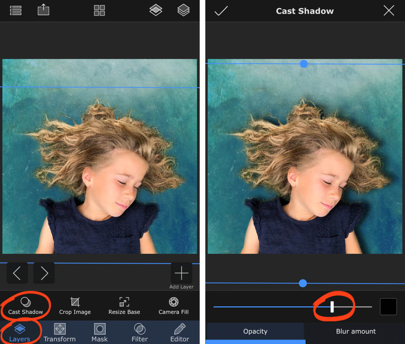Select the Cast Shadow tool
Screen dimensions: 405x344
click(x=26, y=306)
